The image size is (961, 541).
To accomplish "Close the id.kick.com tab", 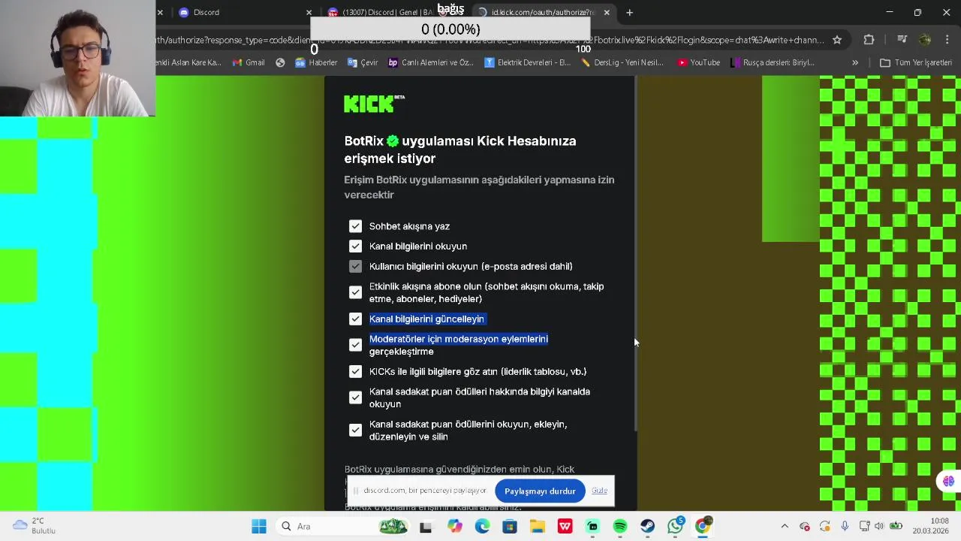I will 607,12.
